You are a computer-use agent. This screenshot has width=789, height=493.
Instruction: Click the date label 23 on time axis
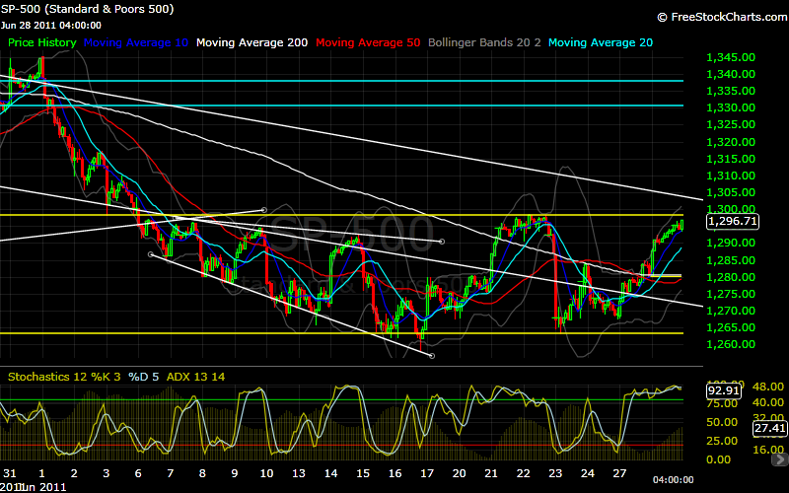555,473
